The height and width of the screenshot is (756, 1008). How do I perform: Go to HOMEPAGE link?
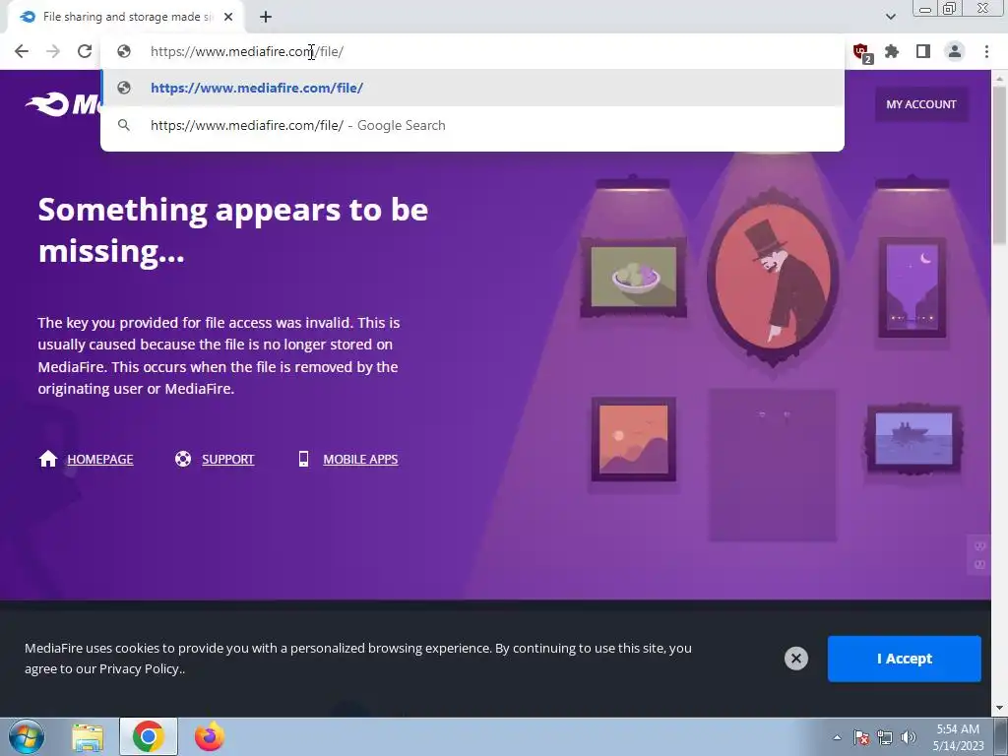pyautogui.click(x=100, y=460)
